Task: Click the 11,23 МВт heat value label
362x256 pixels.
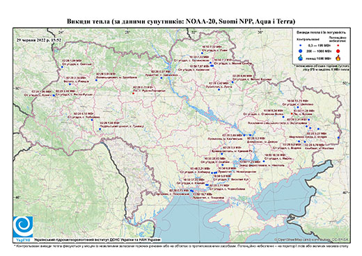Action: (250, 161)
